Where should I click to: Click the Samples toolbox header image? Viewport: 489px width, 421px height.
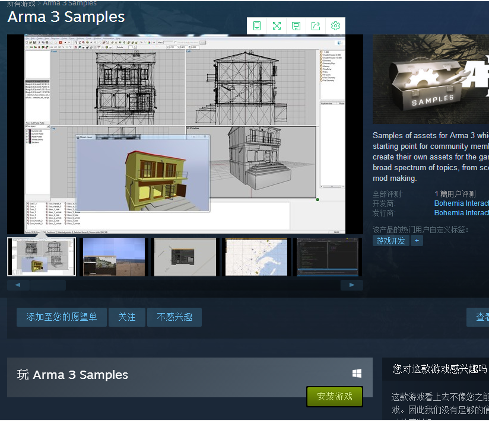pos(431,79)
